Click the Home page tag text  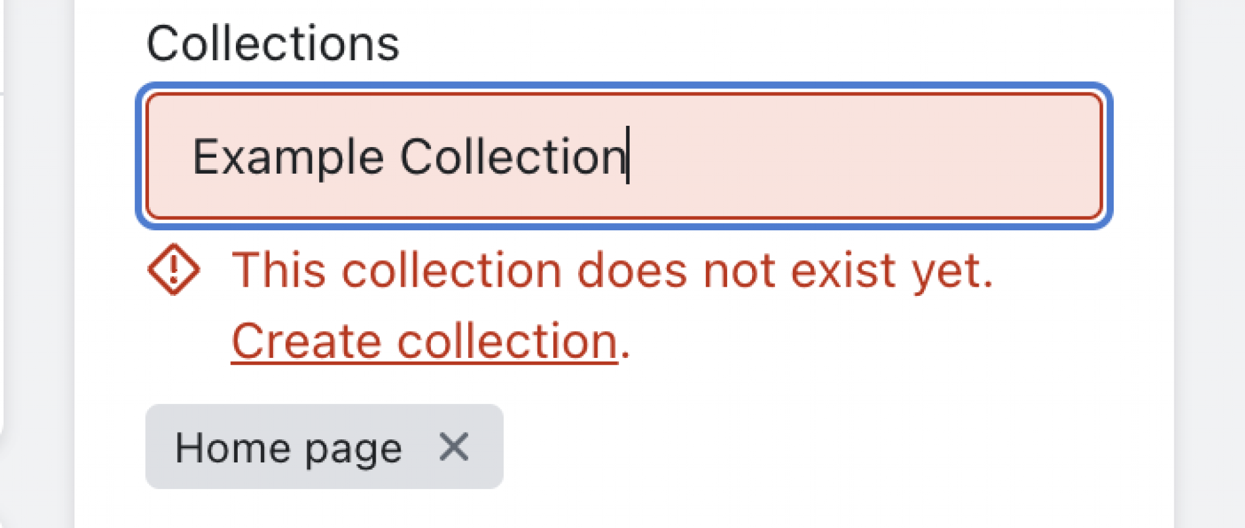(288, 448)
